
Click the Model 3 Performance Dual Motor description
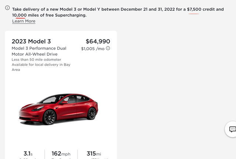(x=39, y=51)
